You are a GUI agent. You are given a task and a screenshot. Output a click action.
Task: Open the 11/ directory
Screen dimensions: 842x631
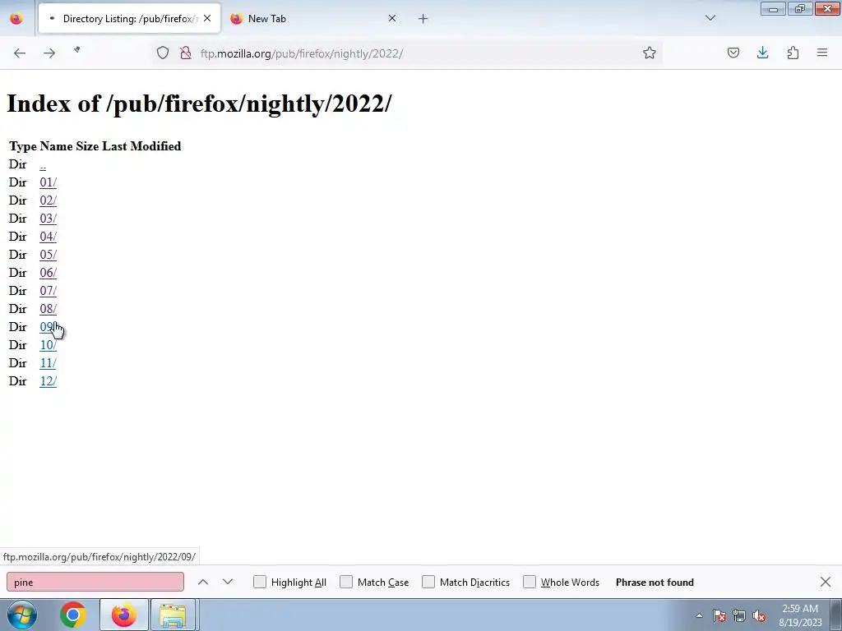[x=48, y=363]
